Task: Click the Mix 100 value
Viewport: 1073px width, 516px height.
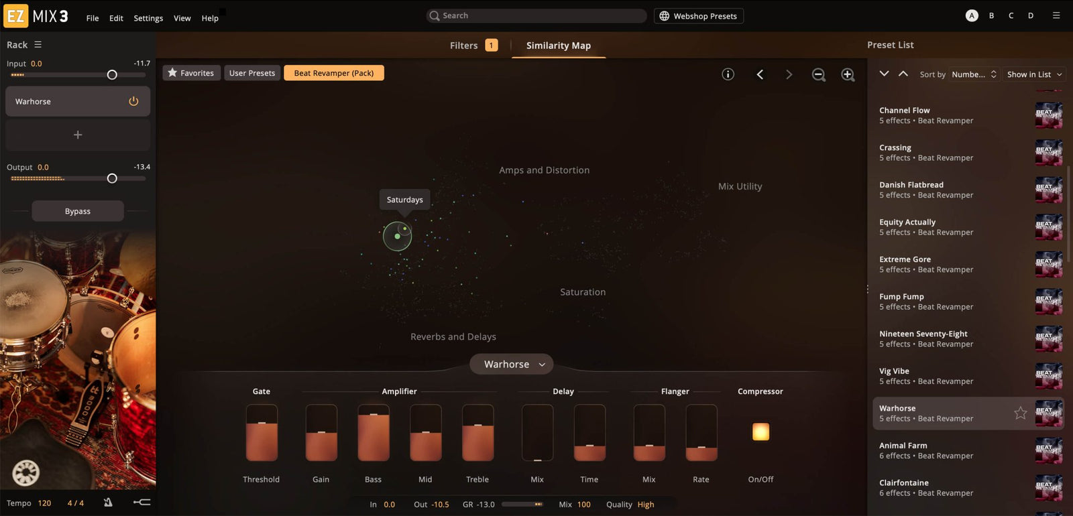Action: 584,505
